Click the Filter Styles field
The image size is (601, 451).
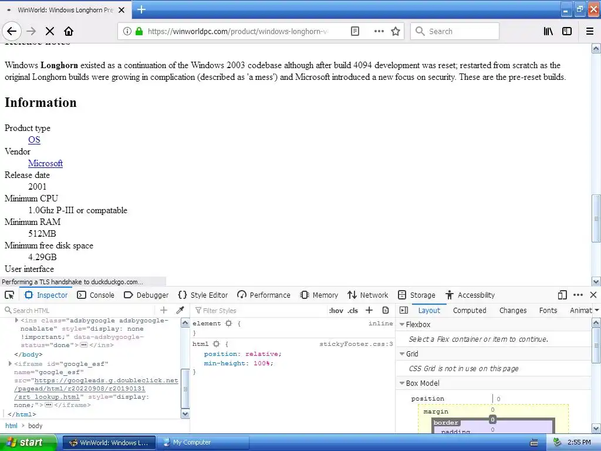tap(261, 310)
